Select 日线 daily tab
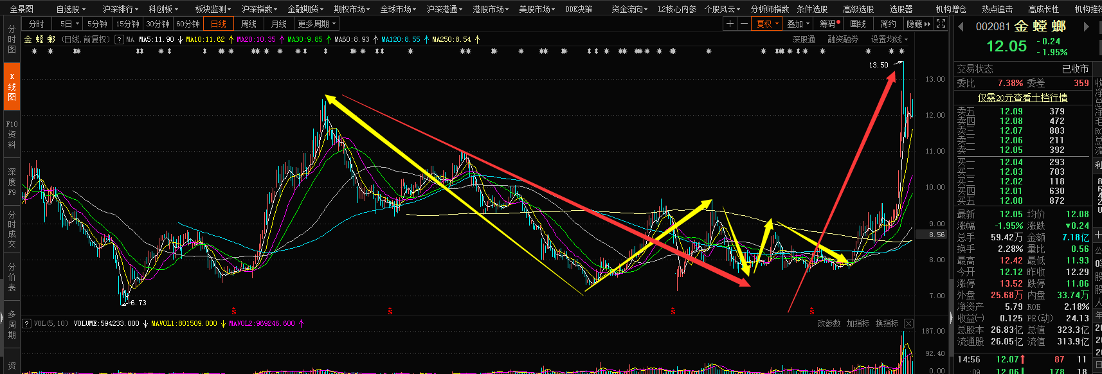 point(219,24)
